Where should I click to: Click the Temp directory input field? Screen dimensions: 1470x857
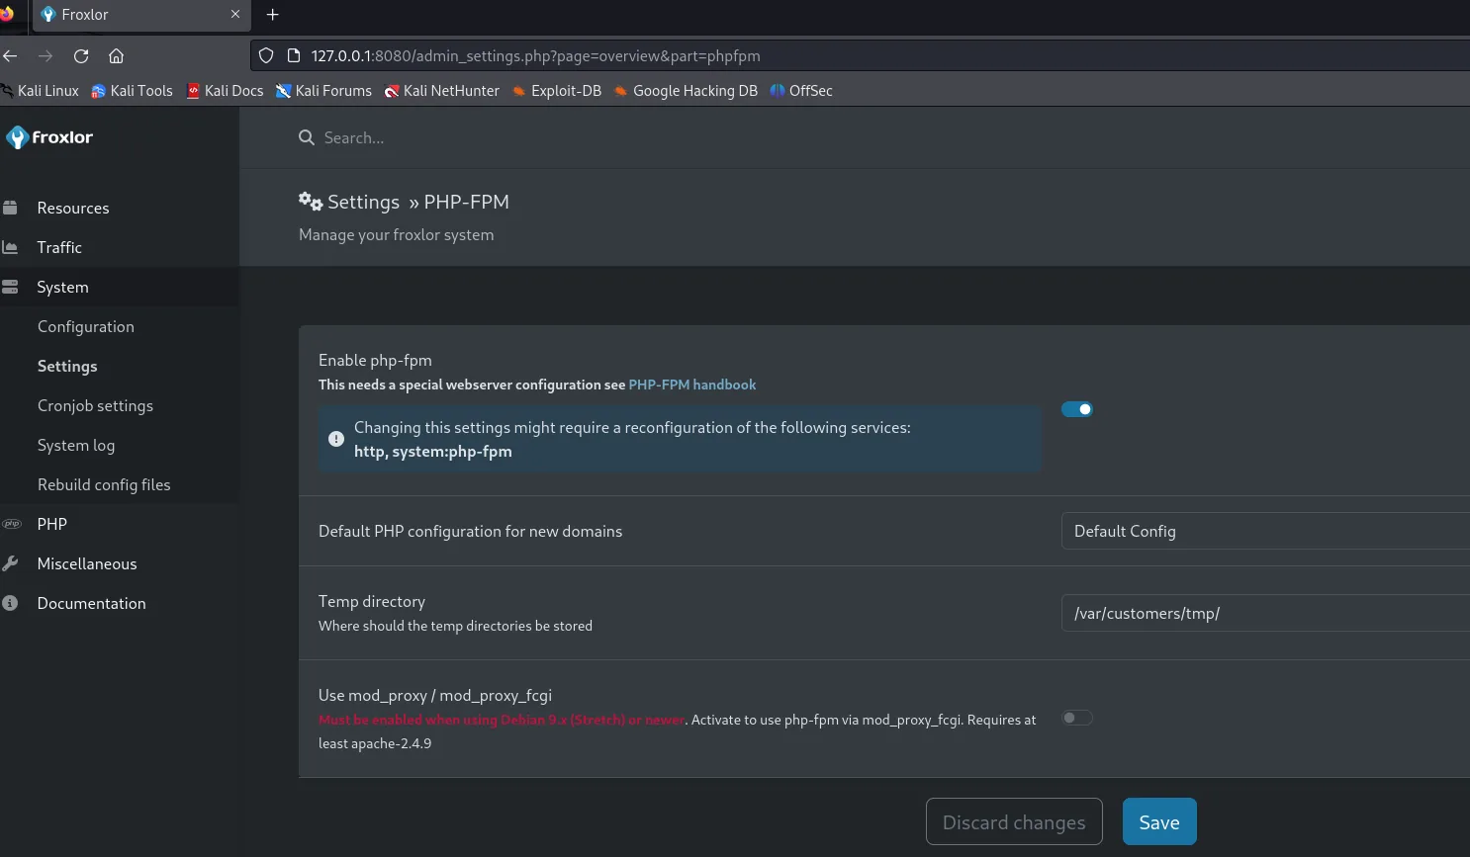pos(1265,613)
